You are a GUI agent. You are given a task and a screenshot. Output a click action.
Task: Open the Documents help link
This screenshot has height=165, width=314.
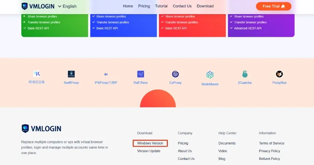227,143
